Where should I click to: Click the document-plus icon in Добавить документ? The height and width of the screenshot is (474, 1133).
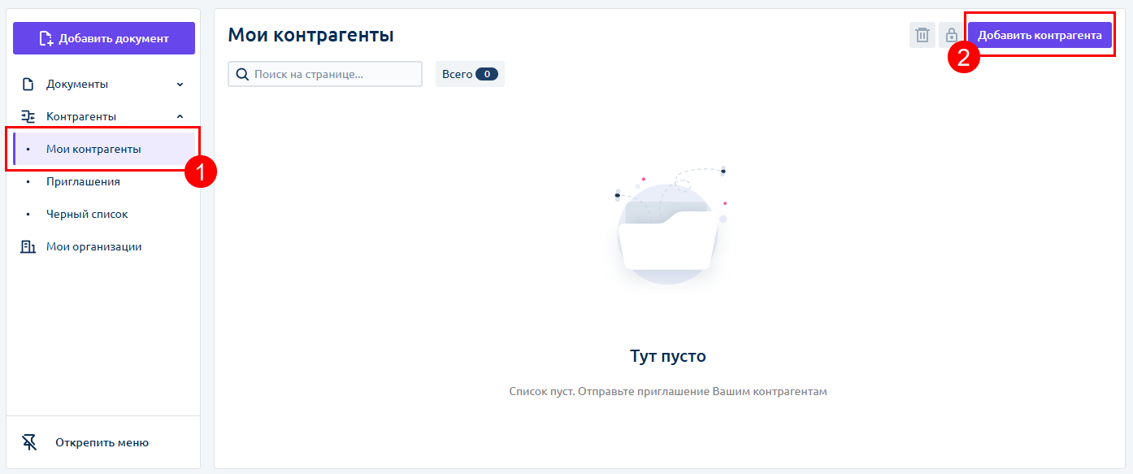click(x=46, y=38)
